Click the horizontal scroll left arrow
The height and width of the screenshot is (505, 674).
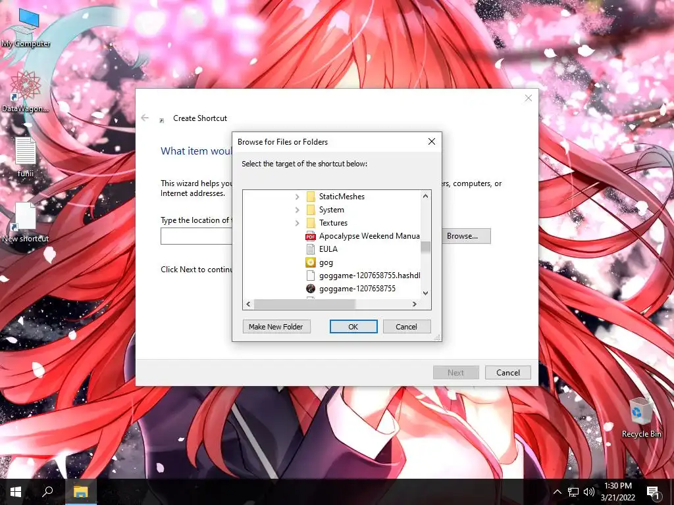(248, 304)
